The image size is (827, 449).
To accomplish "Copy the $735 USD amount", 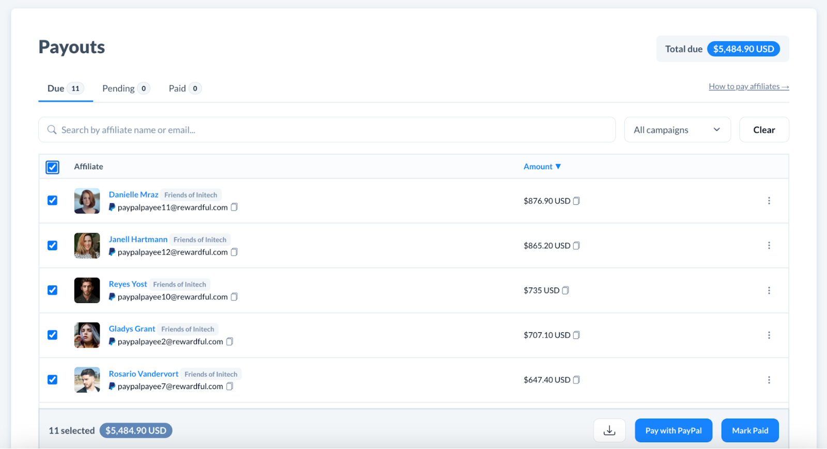I will point(565,291).
